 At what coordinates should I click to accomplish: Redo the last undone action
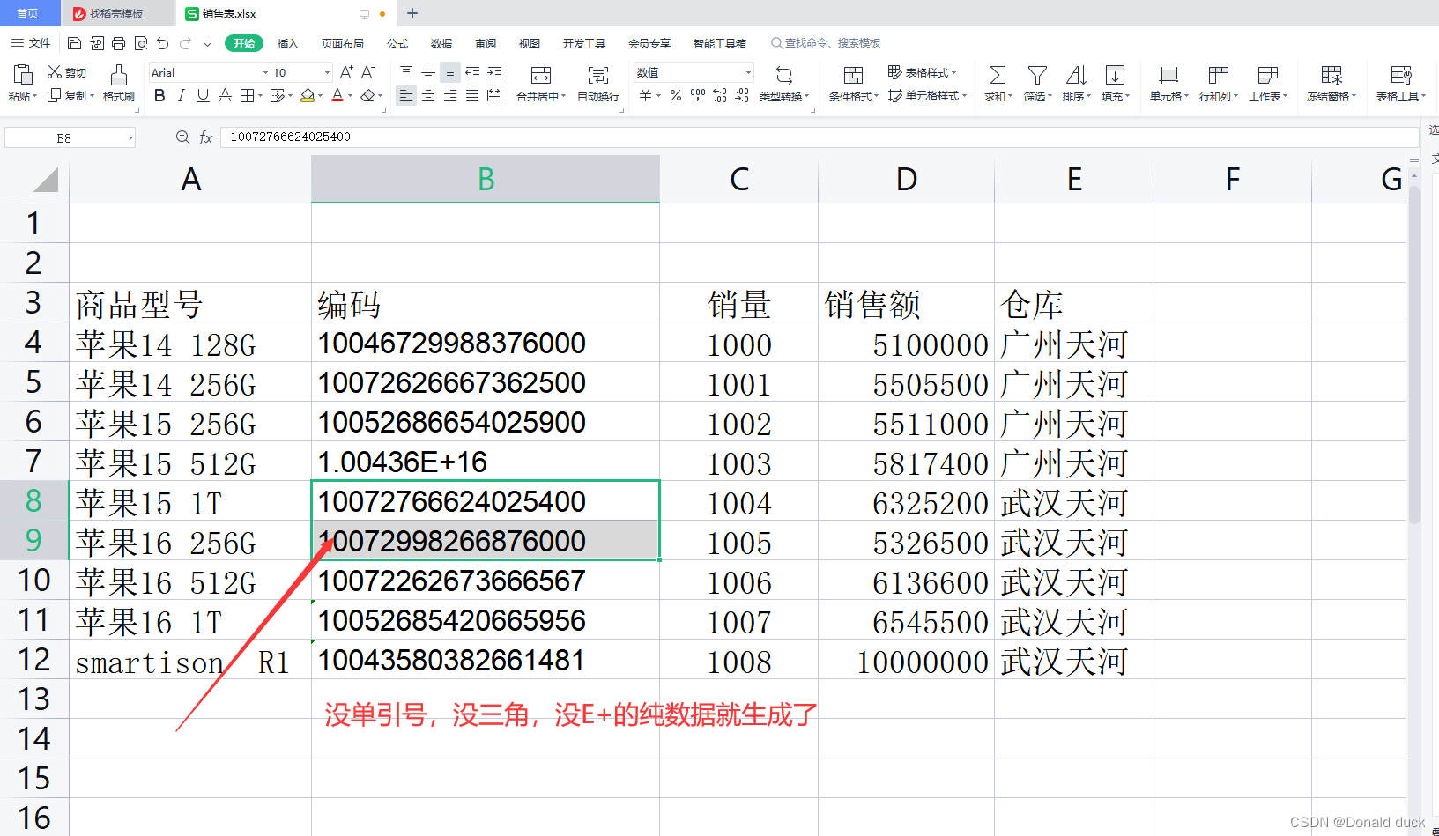click(x=185, y=43)
